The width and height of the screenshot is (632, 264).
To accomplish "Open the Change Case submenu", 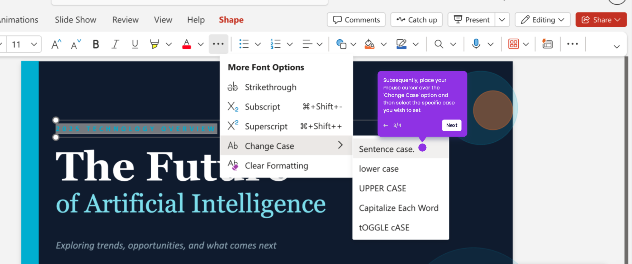I will (286, 146).
